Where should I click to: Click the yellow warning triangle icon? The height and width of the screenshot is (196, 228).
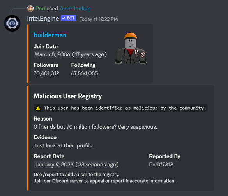38,108
